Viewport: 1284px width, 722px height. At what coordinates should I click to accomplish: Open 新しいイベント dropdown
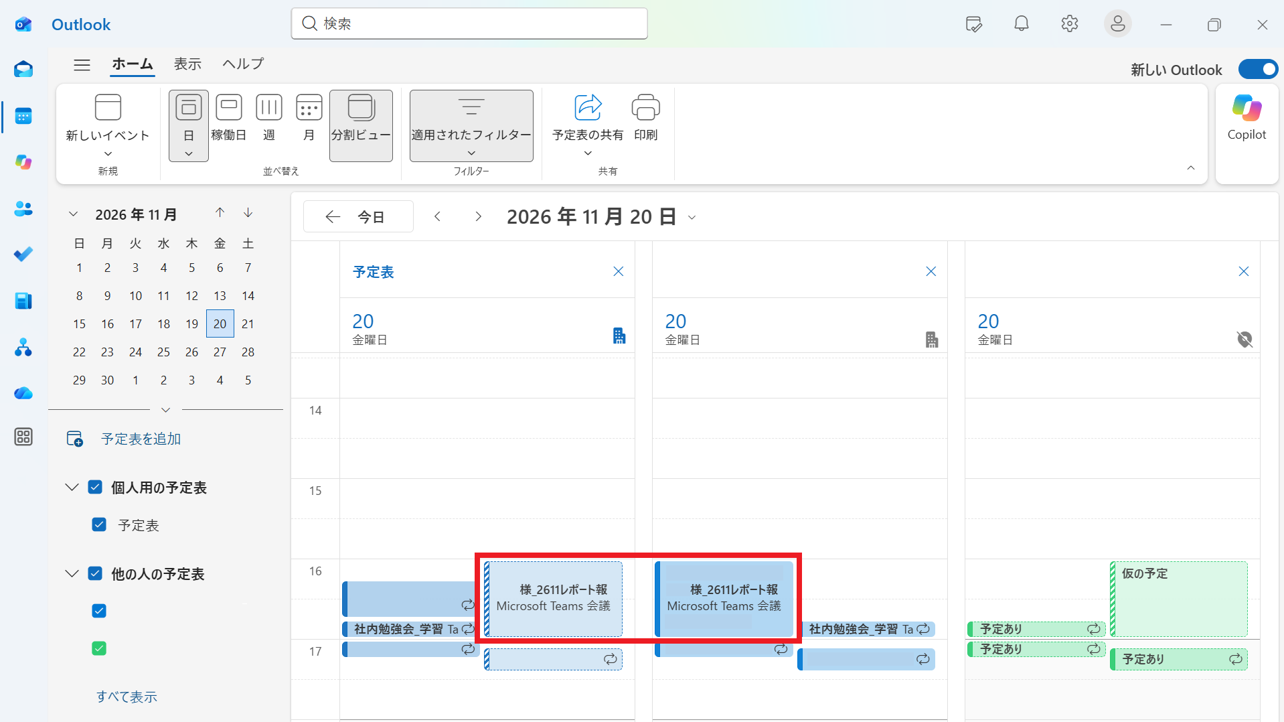(x=108, y=154)
